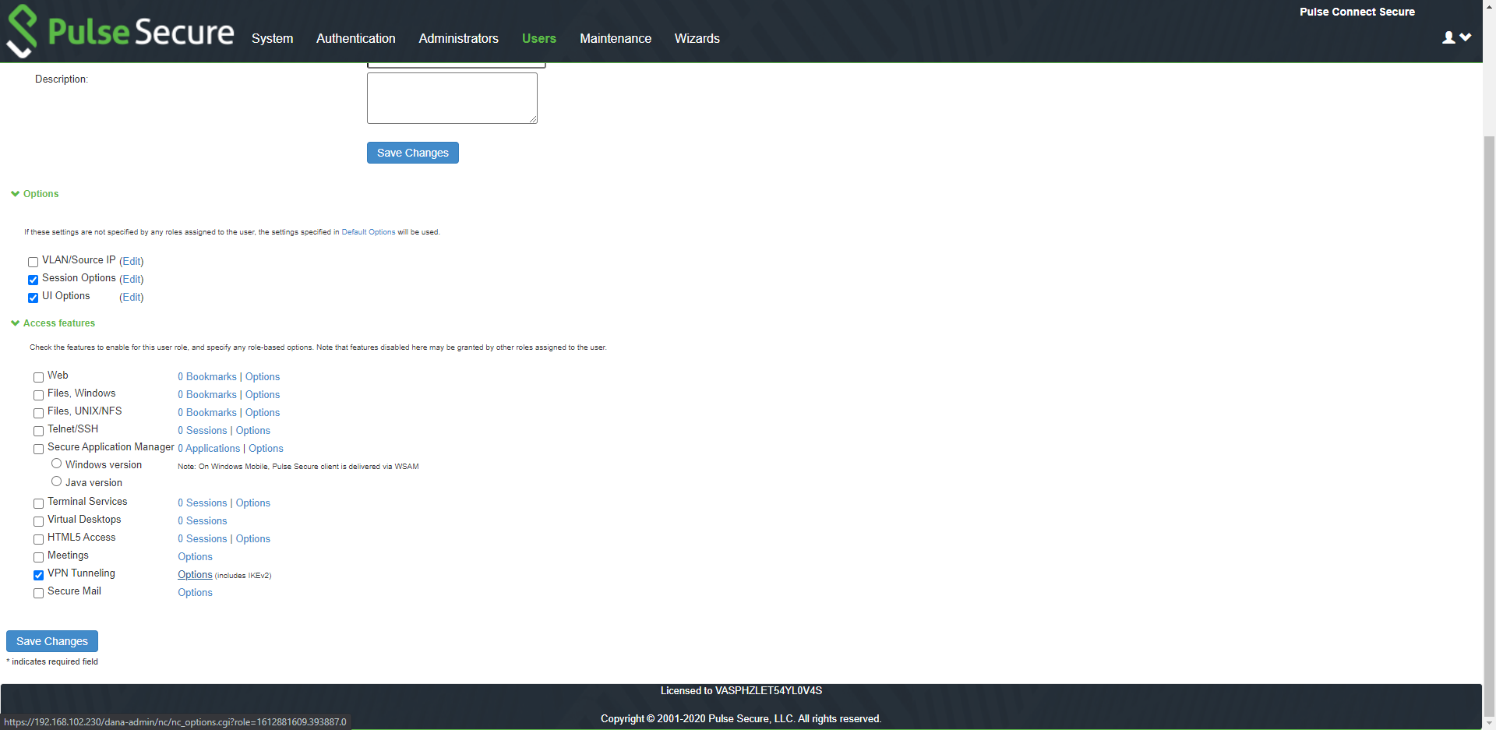Screen dimensions: 1496x730
Task: Open Terminal Services Options link
Action: [x=253, y=503]
